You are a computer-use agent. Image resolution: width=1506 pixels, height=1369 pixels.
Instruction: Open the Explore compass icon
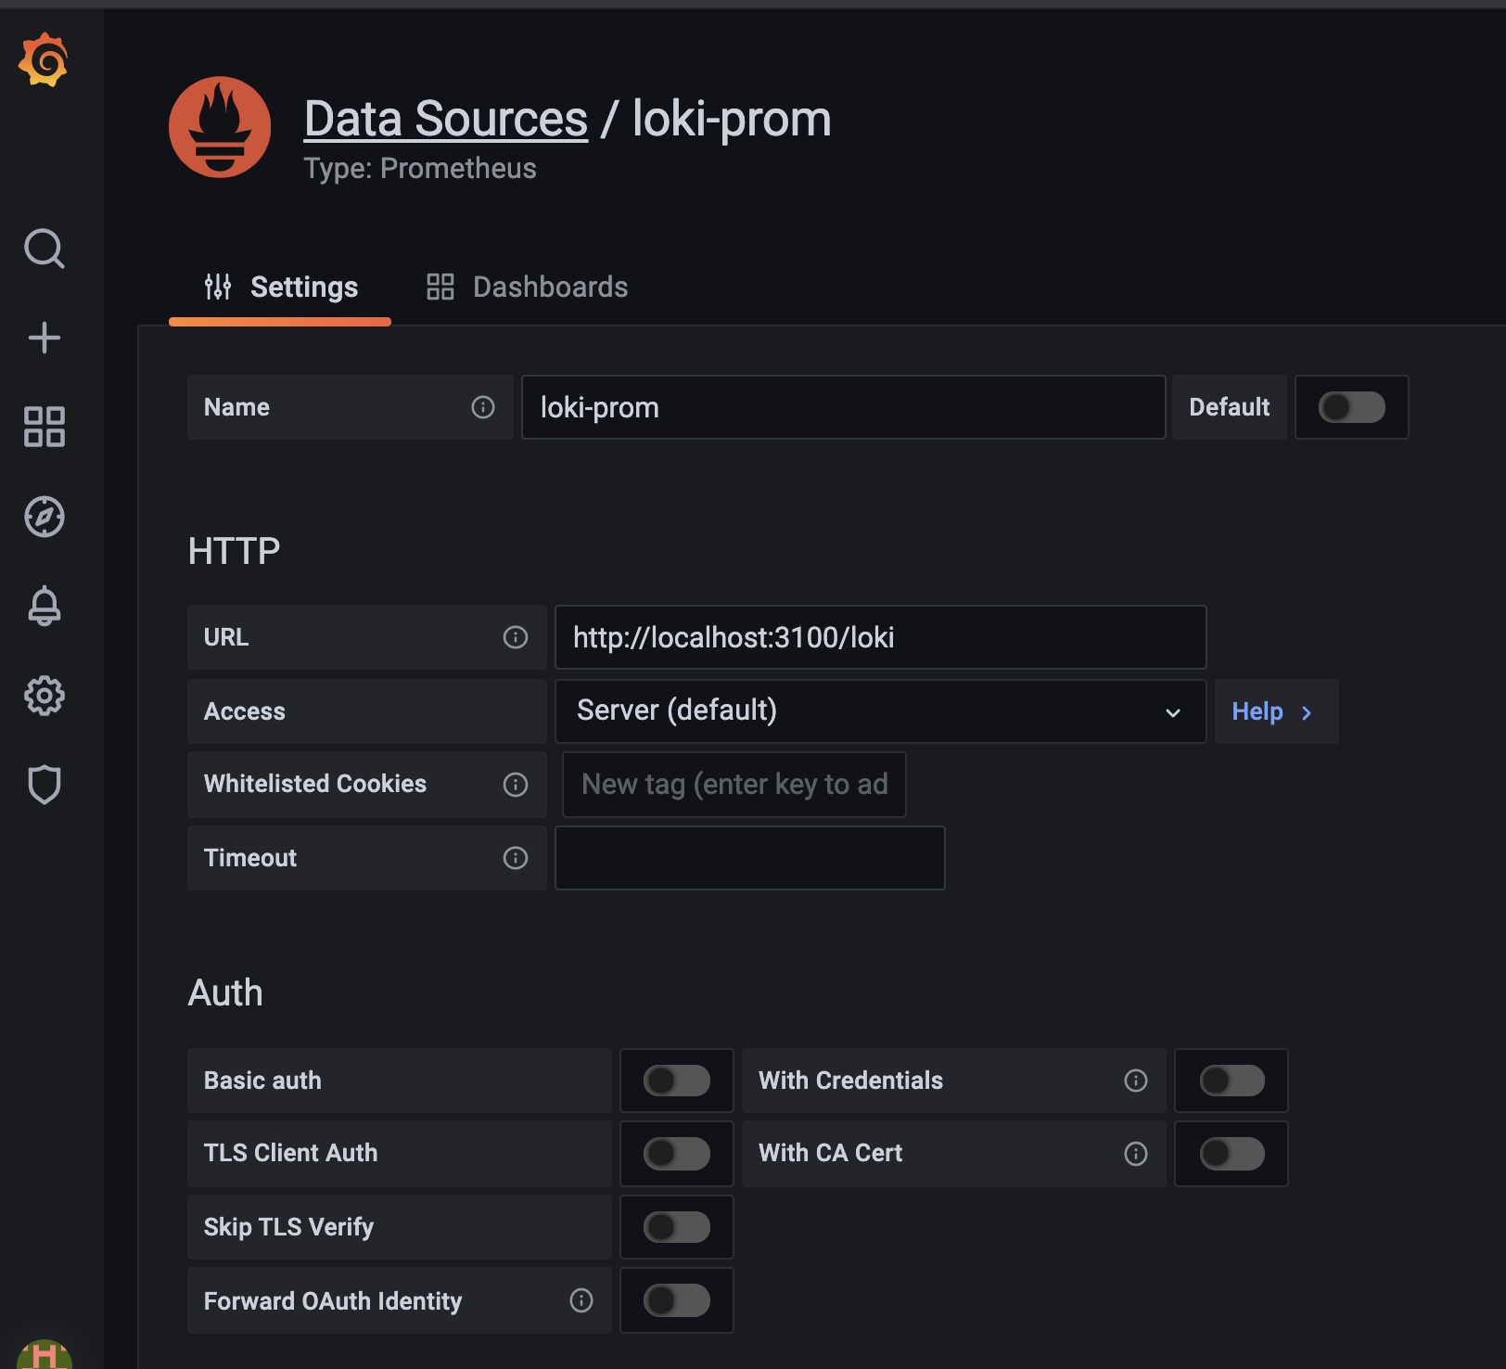(44, 517)
